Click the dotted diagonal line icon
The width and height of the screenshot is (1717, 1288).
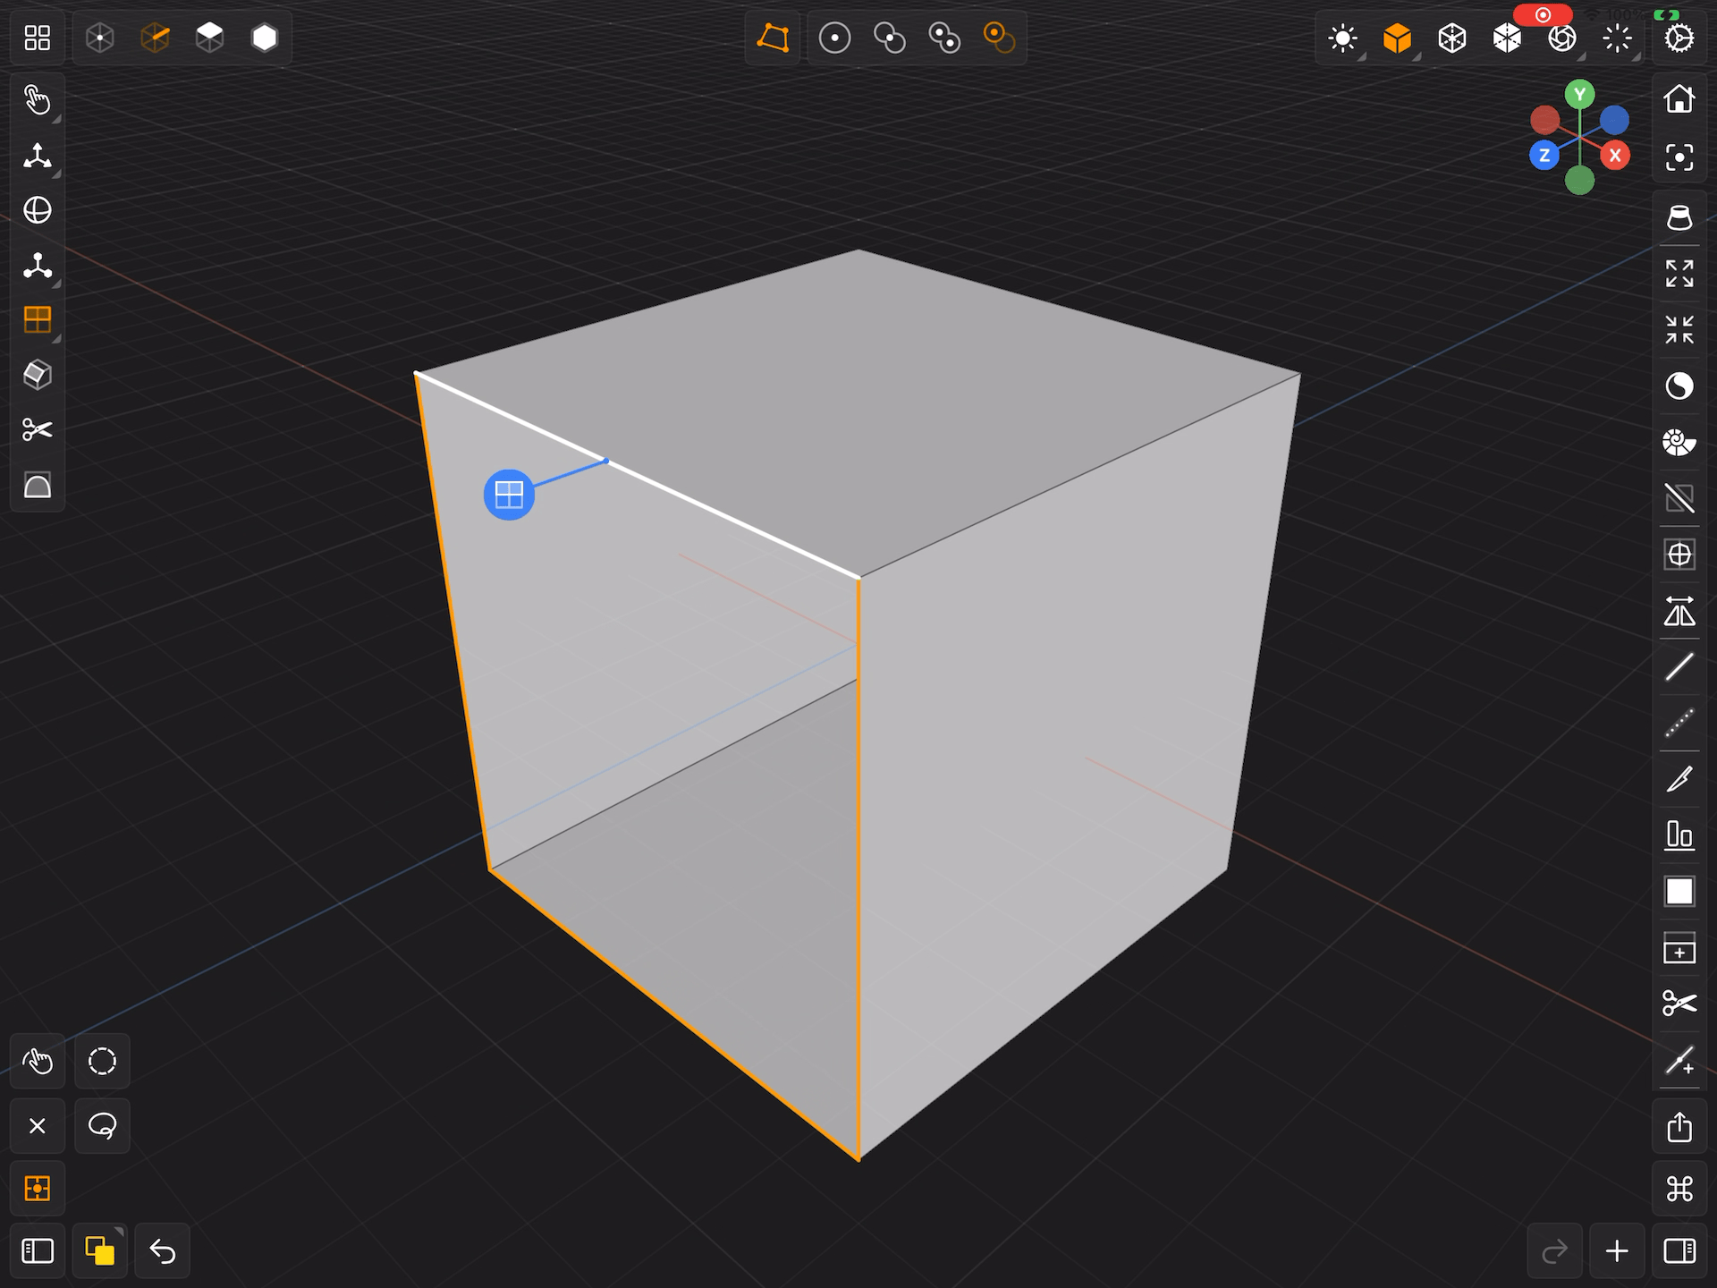tap(1679, 723)
